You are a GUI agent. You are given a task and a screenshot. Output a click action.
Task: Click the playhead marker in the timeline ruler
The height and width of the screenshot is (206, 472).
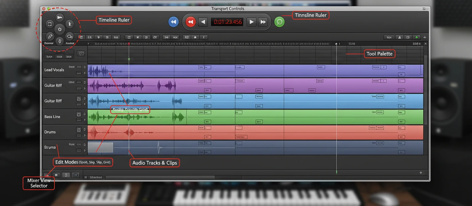point(129,44)
